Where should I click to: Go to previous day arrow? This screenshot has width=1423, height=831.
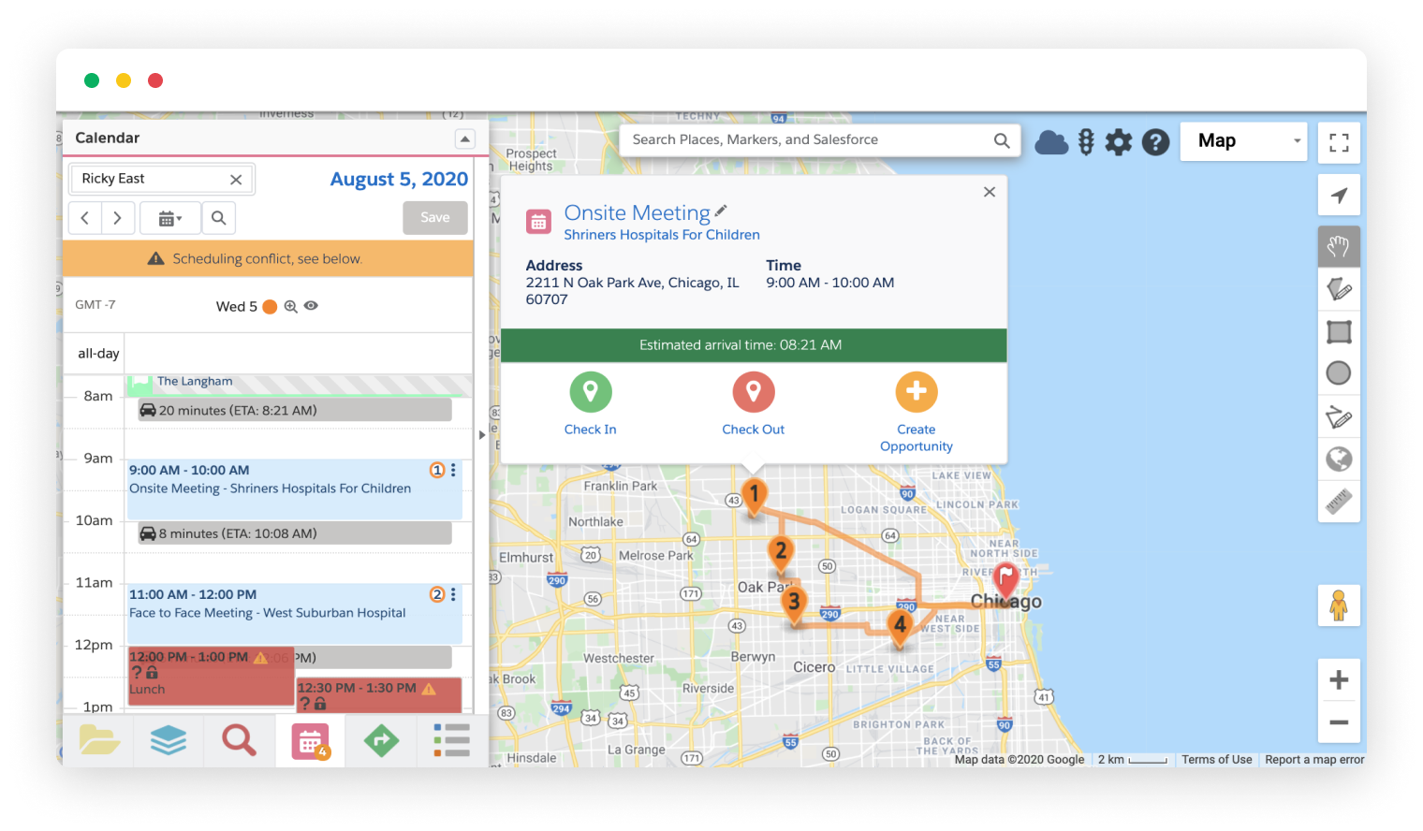coord(84,218)
